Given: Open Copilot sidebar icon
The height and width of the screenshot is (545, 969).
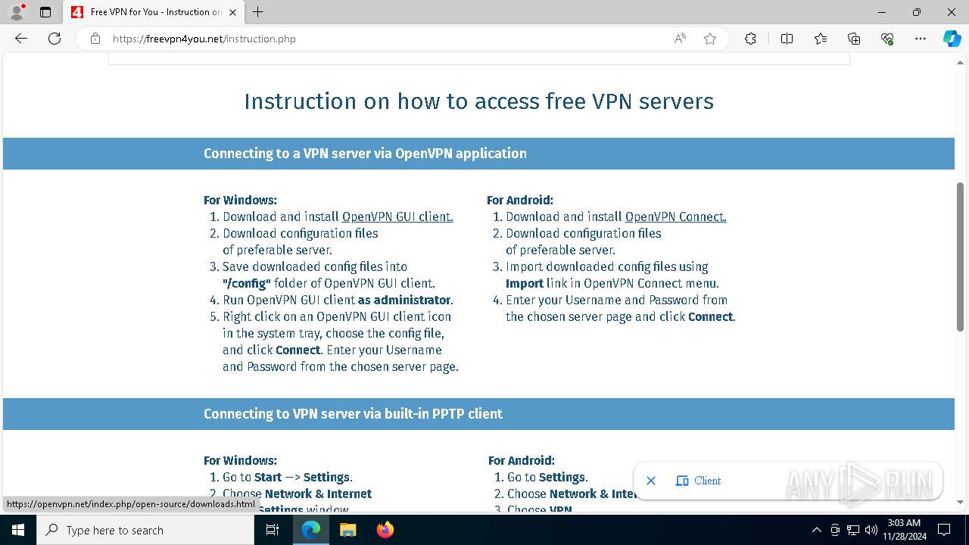Looking at the screenshot, I should pyautogui.click(x=952, y=39).
